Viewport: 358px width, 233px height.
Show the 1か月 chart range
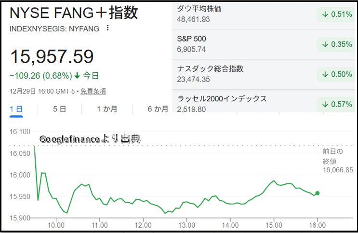(x=106, y=109)
